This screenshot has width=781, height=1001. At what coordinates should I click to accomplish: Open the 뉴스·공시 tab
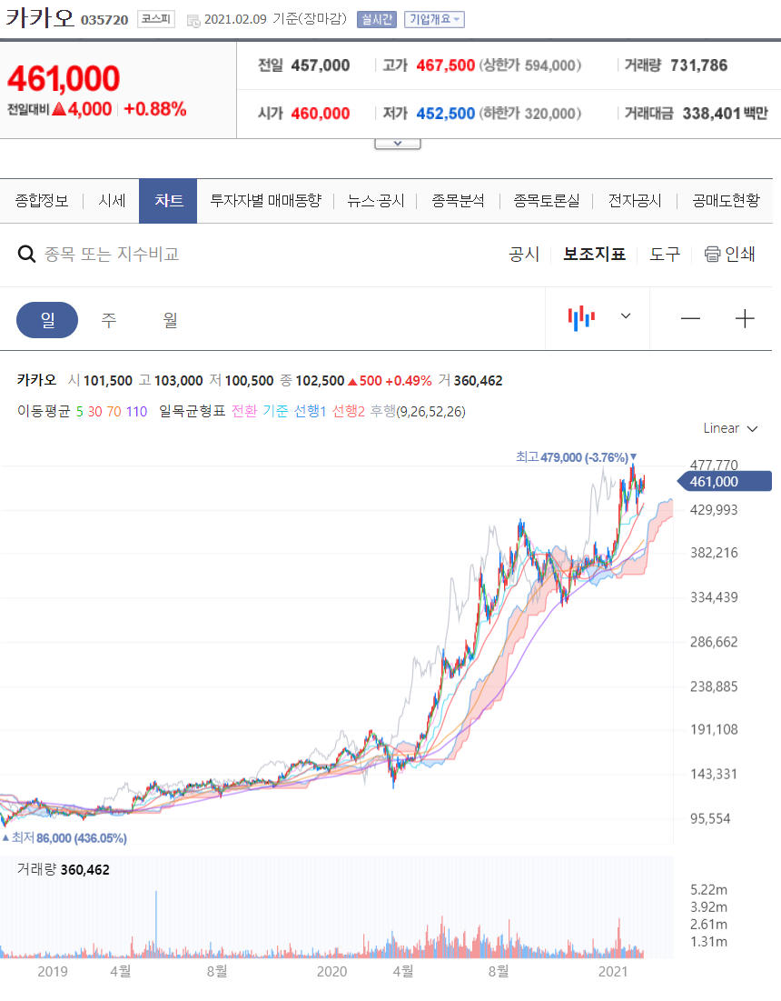click(376, 201)
